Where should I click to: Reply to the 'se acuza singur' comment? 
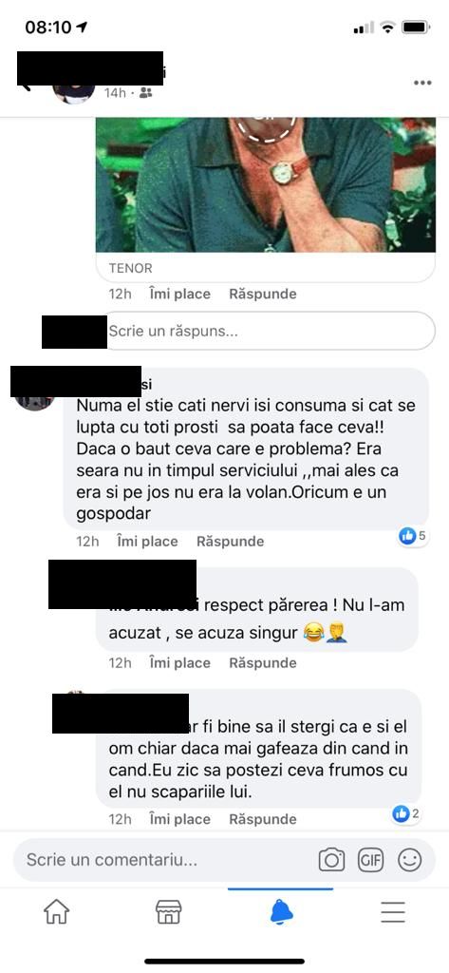(x=263, y=662)
